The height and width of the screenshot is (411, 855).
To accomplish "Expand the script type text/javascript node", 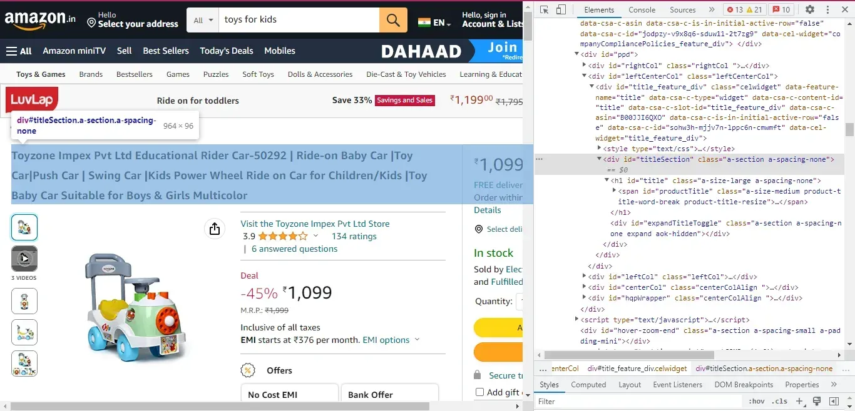I will click(x=577, y=319).
